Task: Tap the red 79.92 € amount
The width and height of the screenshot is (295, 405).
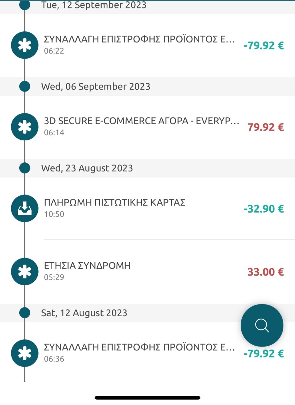Action: click(x=266, y=128)
